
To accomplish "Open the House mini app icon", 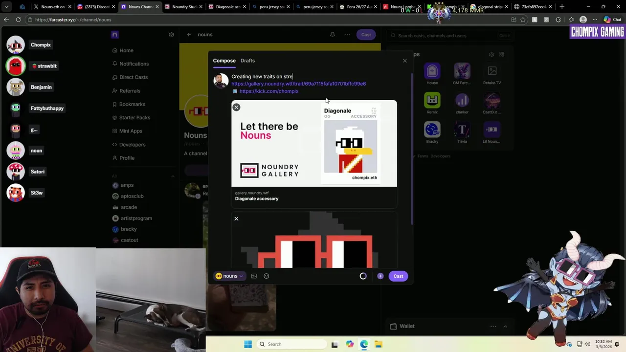I will (432, 71).
